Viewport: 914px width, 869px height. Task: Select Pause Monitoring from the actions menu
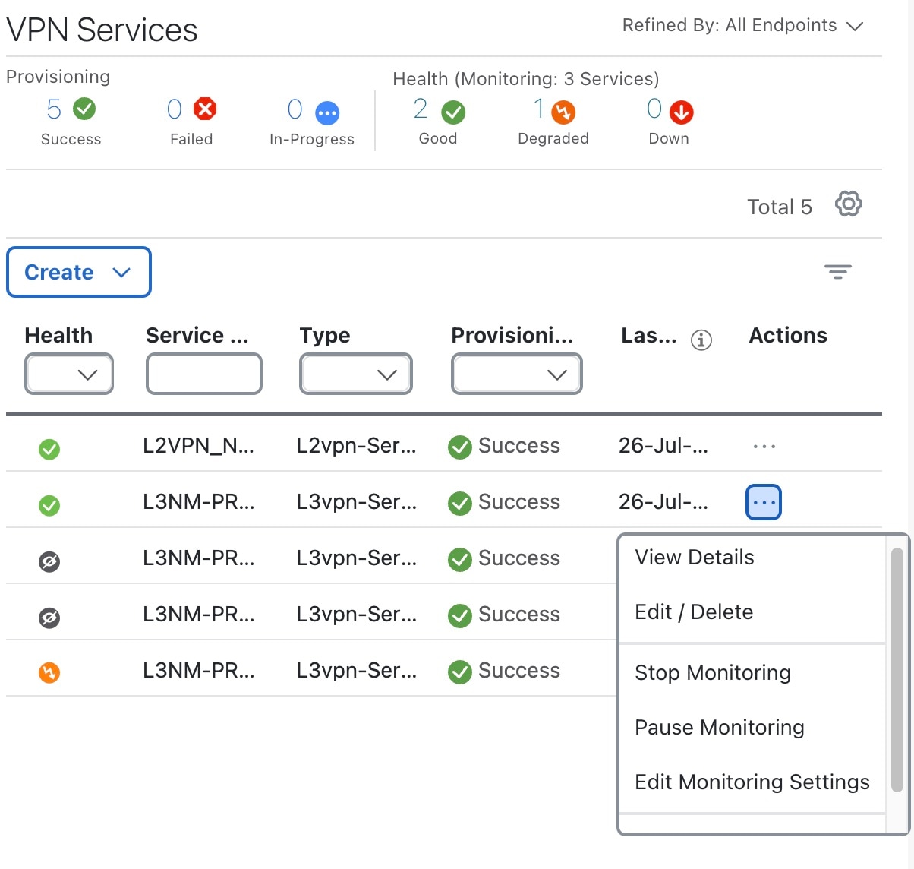[x=719, y=727]
